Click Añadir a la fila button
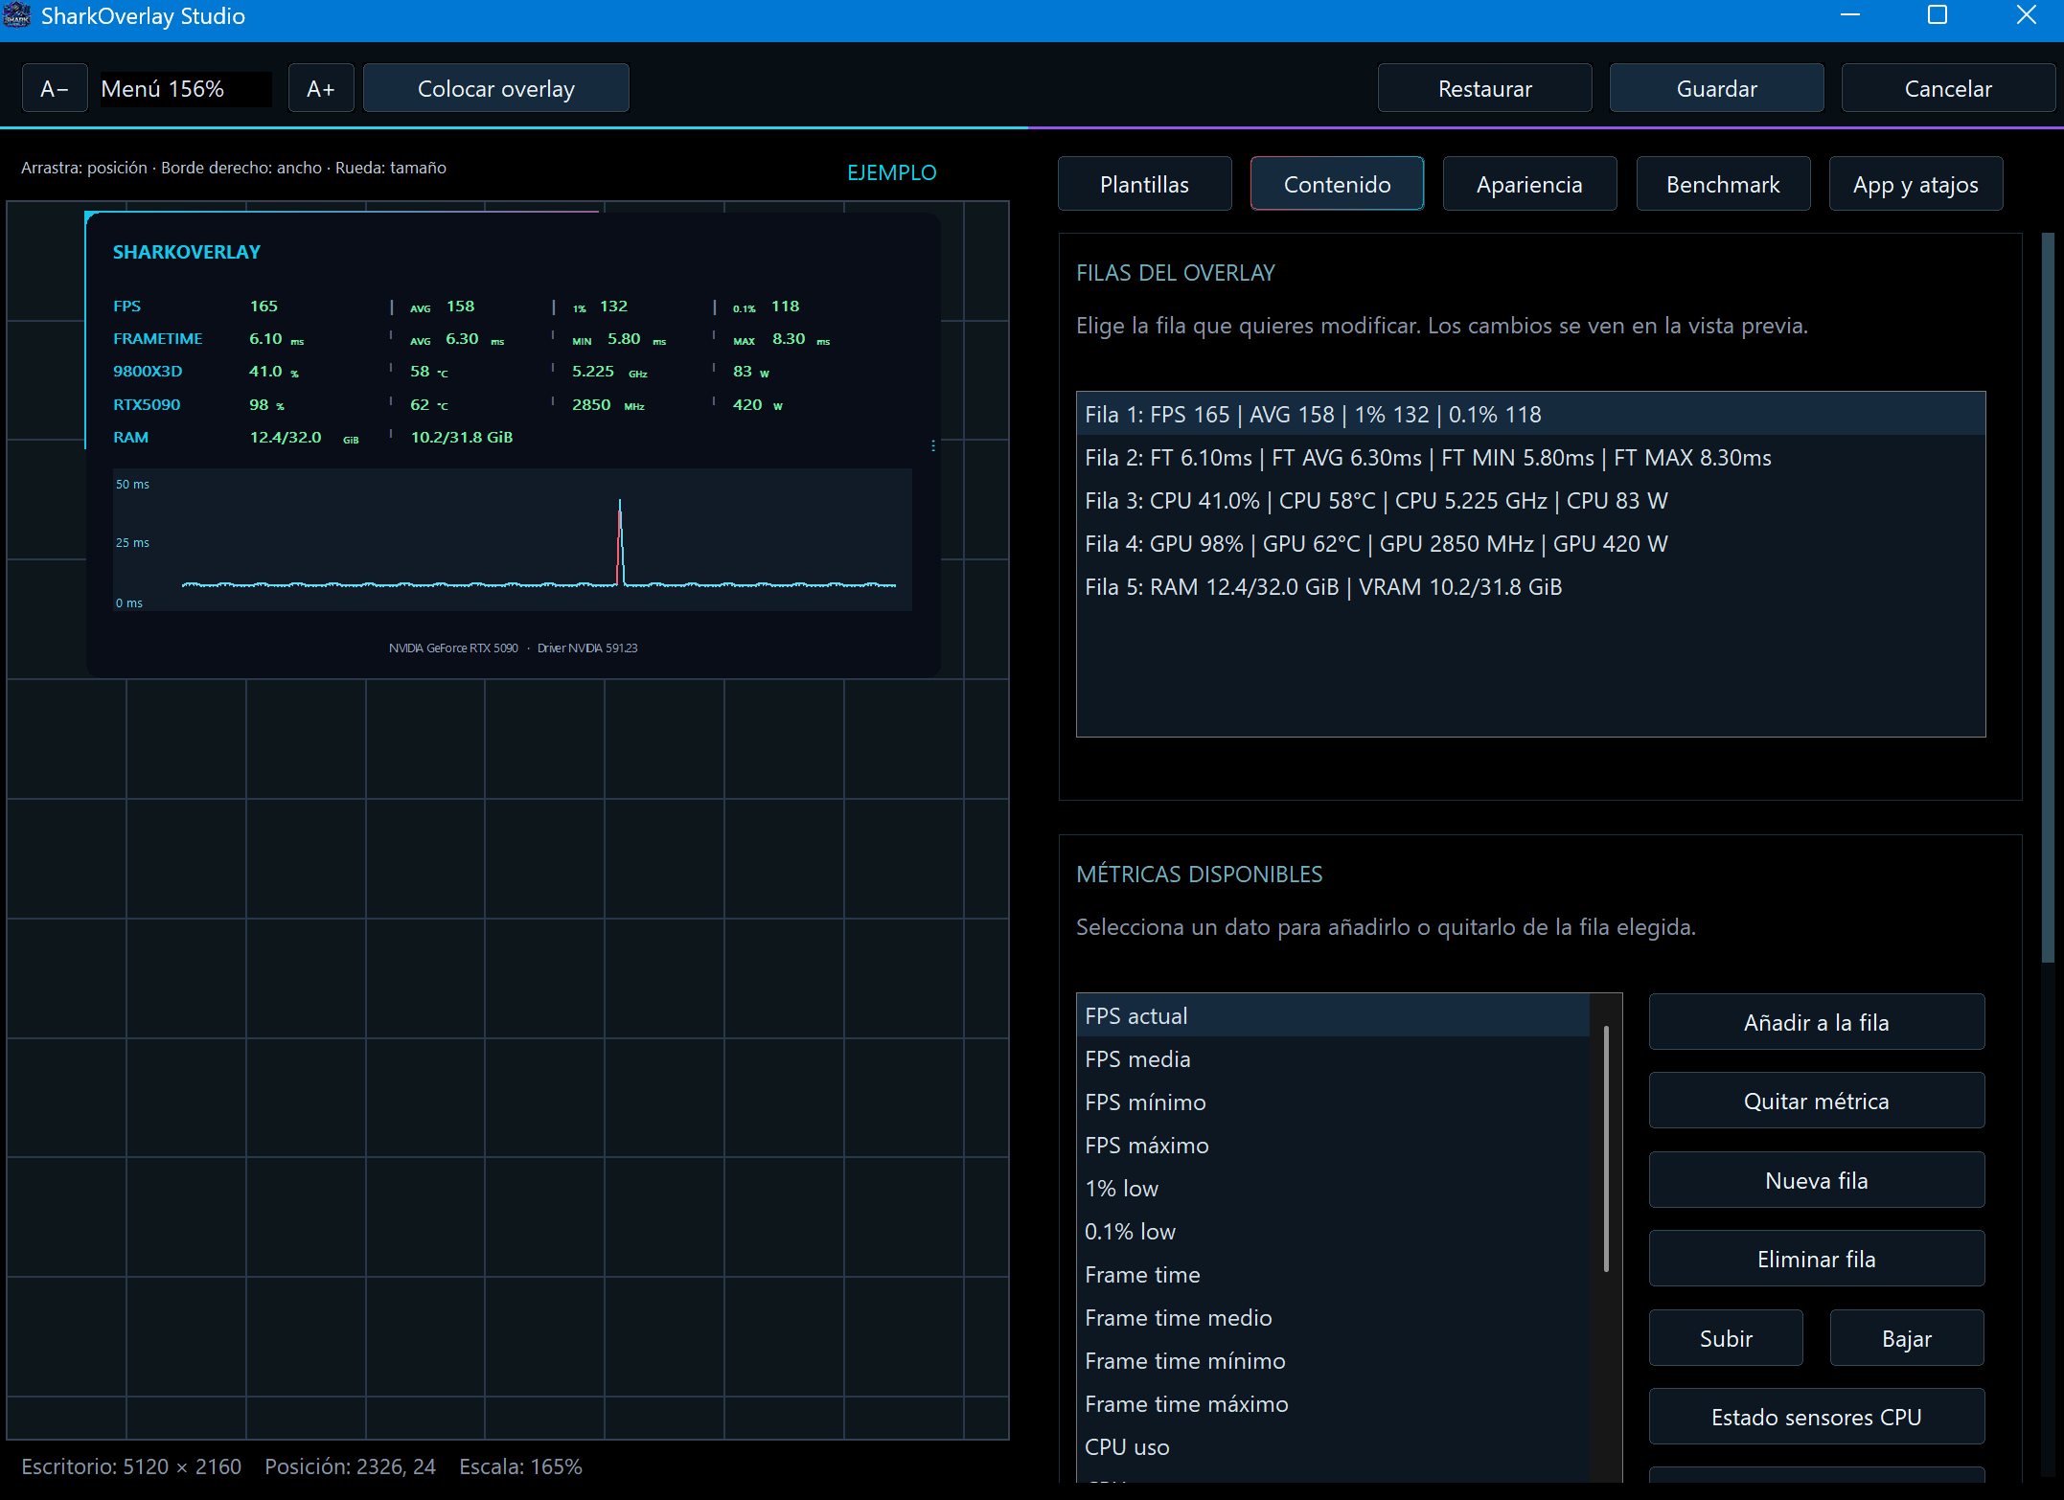 [x=1816, y=1022]
